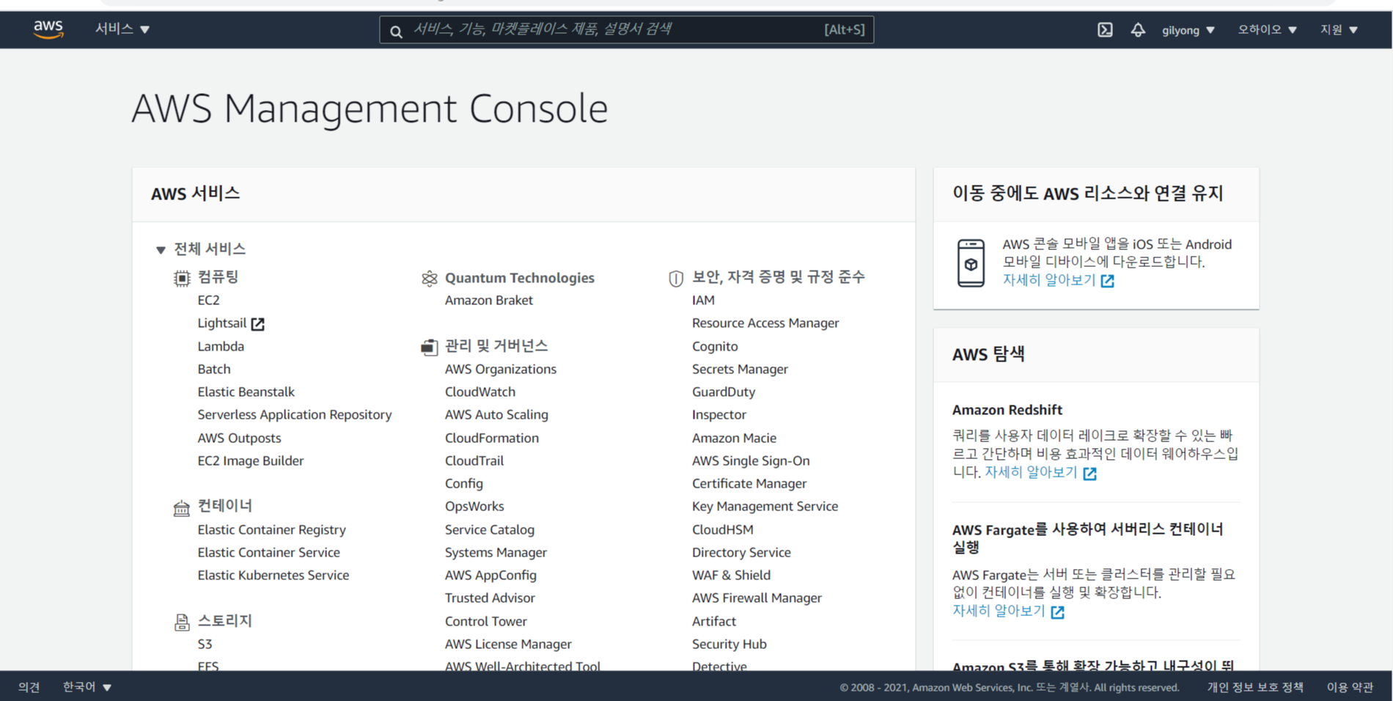Click 자세히 알아보기 link in the AWS Fargate section
The width and height of the screenshot is (1393, 701).
tap(999, 611)
